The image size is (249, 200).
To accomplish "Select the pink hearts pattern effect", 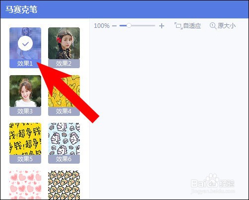I will 25,185.
